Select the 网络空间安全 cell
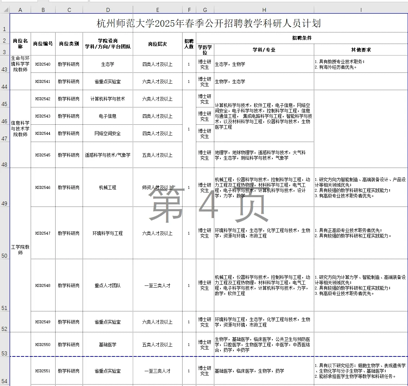 pos(108,133)
